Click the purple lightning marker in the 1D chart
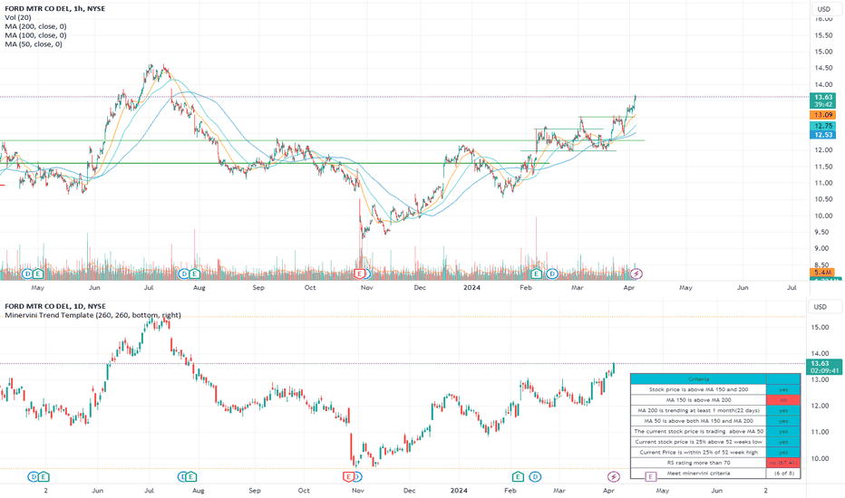 point(613,476)
